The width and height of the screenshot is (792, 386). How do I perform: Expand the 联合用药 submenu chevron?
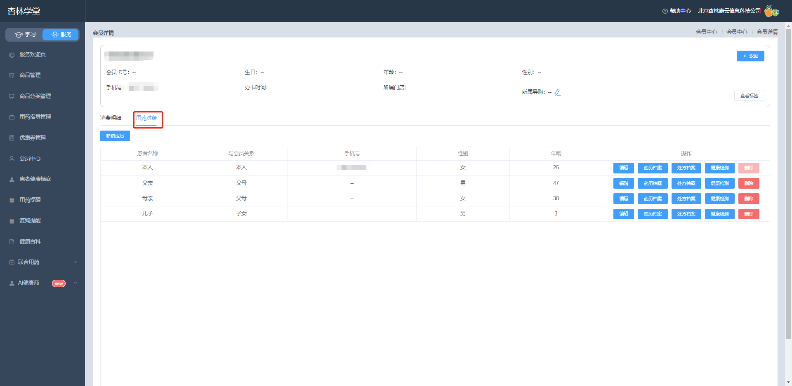pyautogui.click(x=75, y=262)
